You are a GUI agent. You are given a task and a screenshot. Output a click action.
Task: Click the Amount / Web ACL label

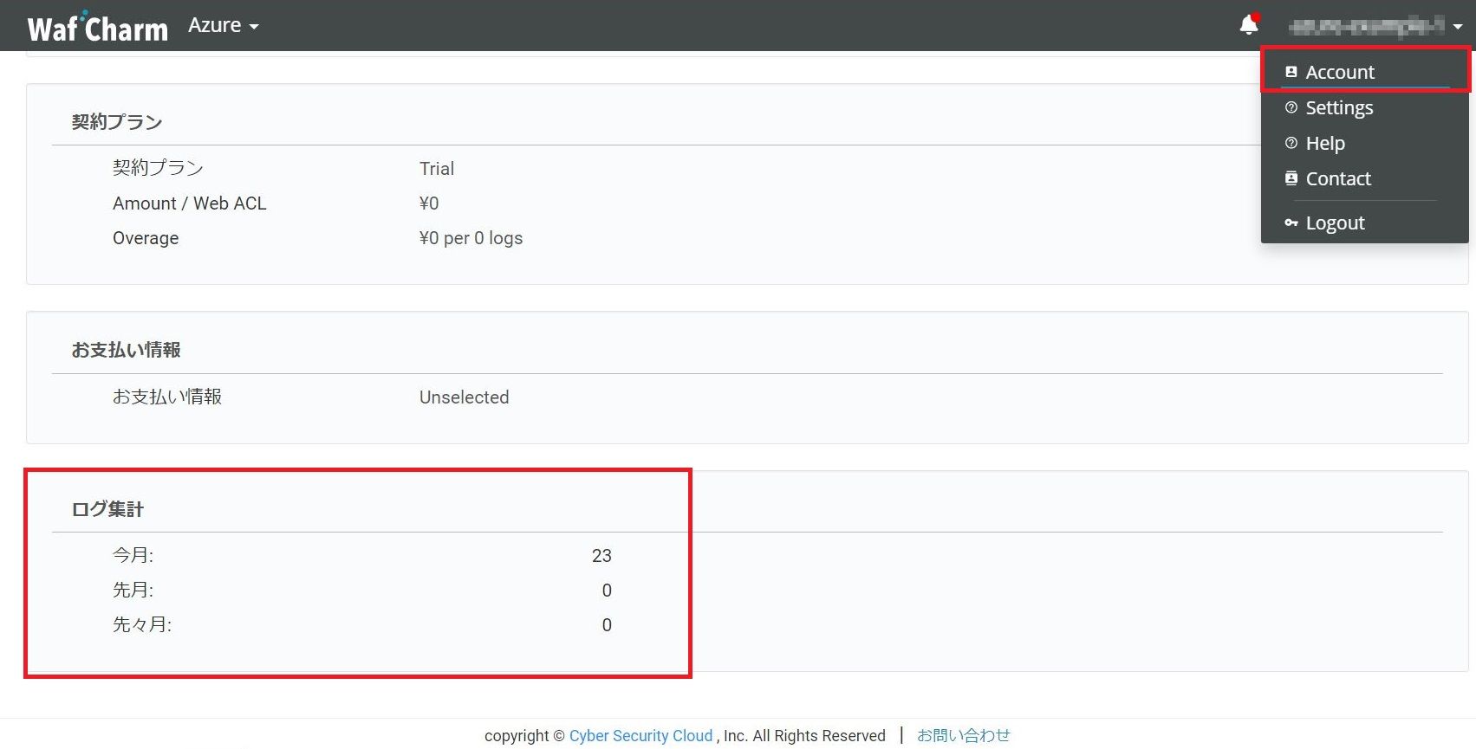pos(190,203)
